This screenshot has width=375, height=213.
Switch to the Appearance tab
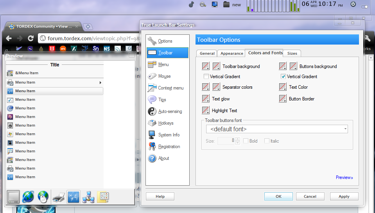[231, 53]
